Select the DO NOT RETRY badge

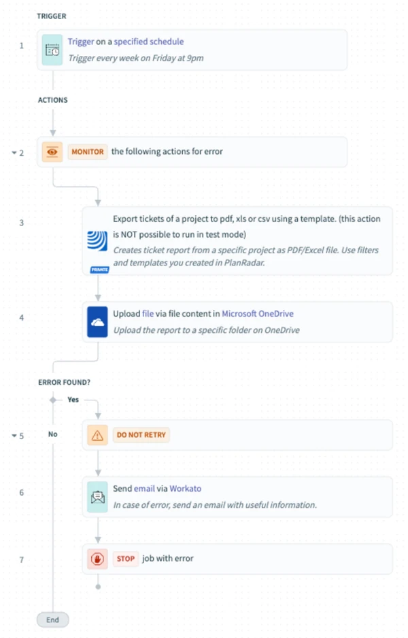[x=141, y=435]
